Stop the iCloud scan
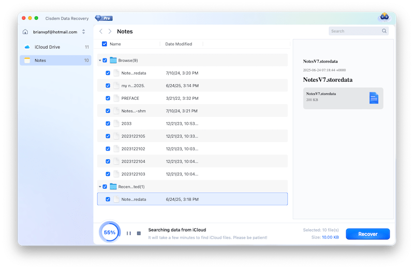 139,233
